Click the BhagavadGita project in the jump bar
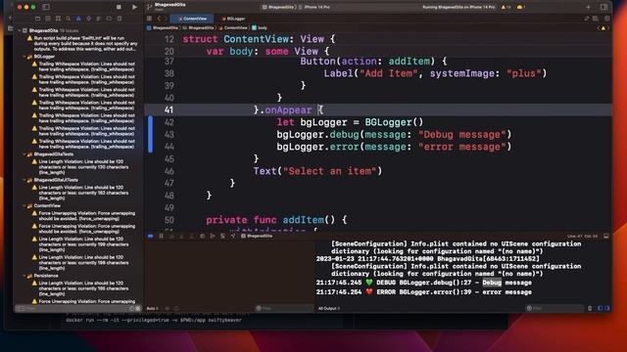This screenshot has height=352, width=627. click(x=163, y=28)
